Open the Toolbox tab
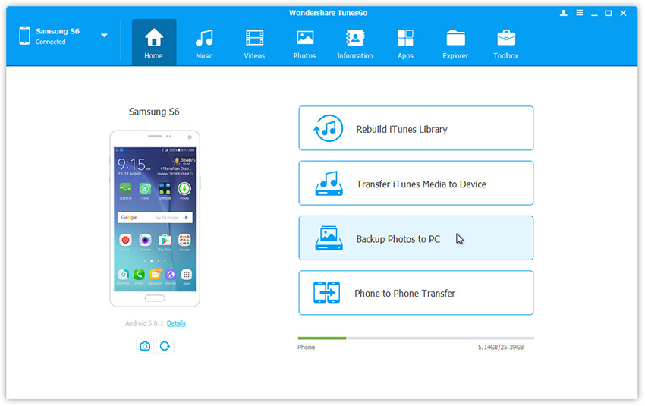 (506, 42)
